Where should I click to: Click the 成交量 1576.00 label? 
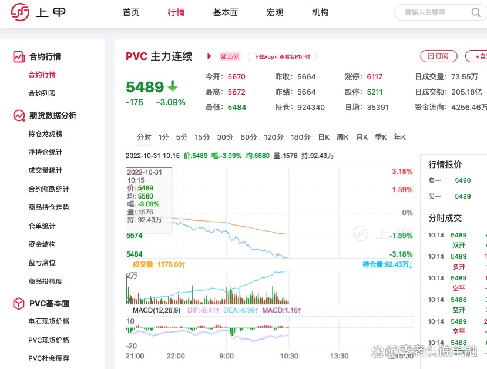pos(159,264)
